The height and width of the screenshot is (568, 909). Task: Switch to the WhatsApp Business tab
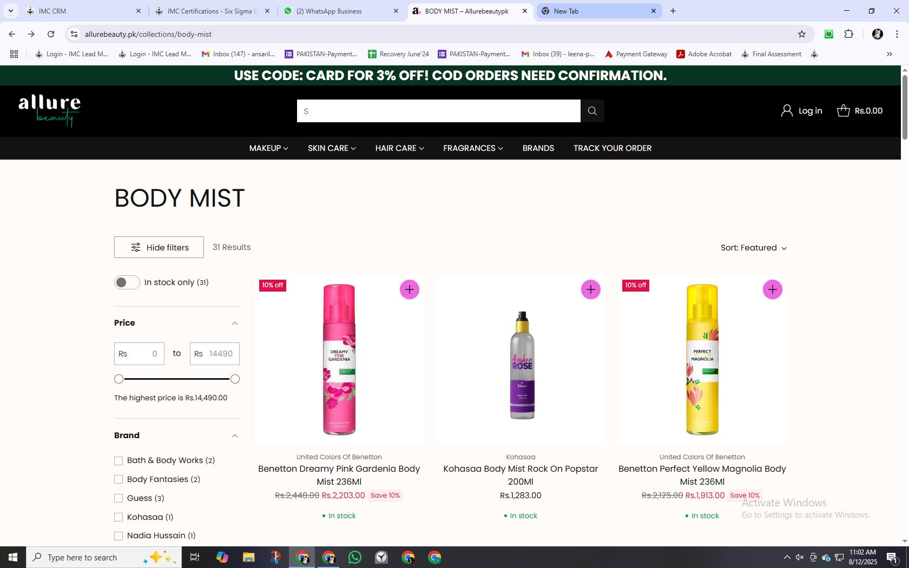(341, 11)
